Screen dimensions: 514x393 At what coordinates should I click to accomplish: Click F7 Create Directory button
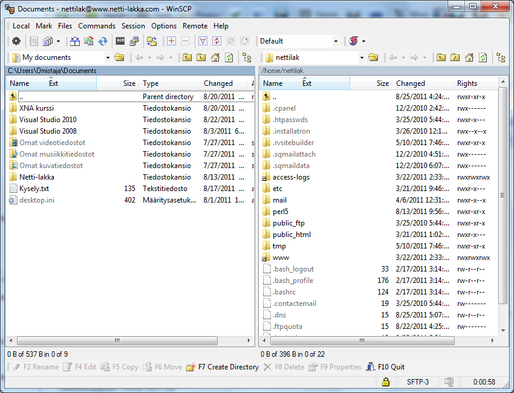click(223, 367)
